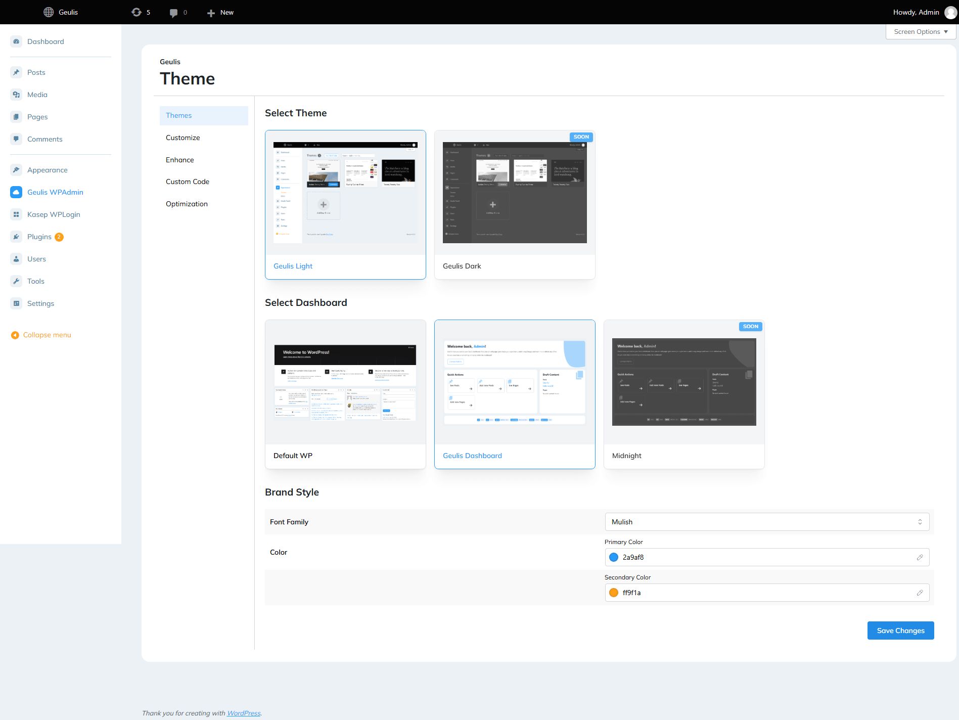Click the Geulis WPAdmin cloud icon
The height and width of the screenshot is (720, 959).
[16, 192]
